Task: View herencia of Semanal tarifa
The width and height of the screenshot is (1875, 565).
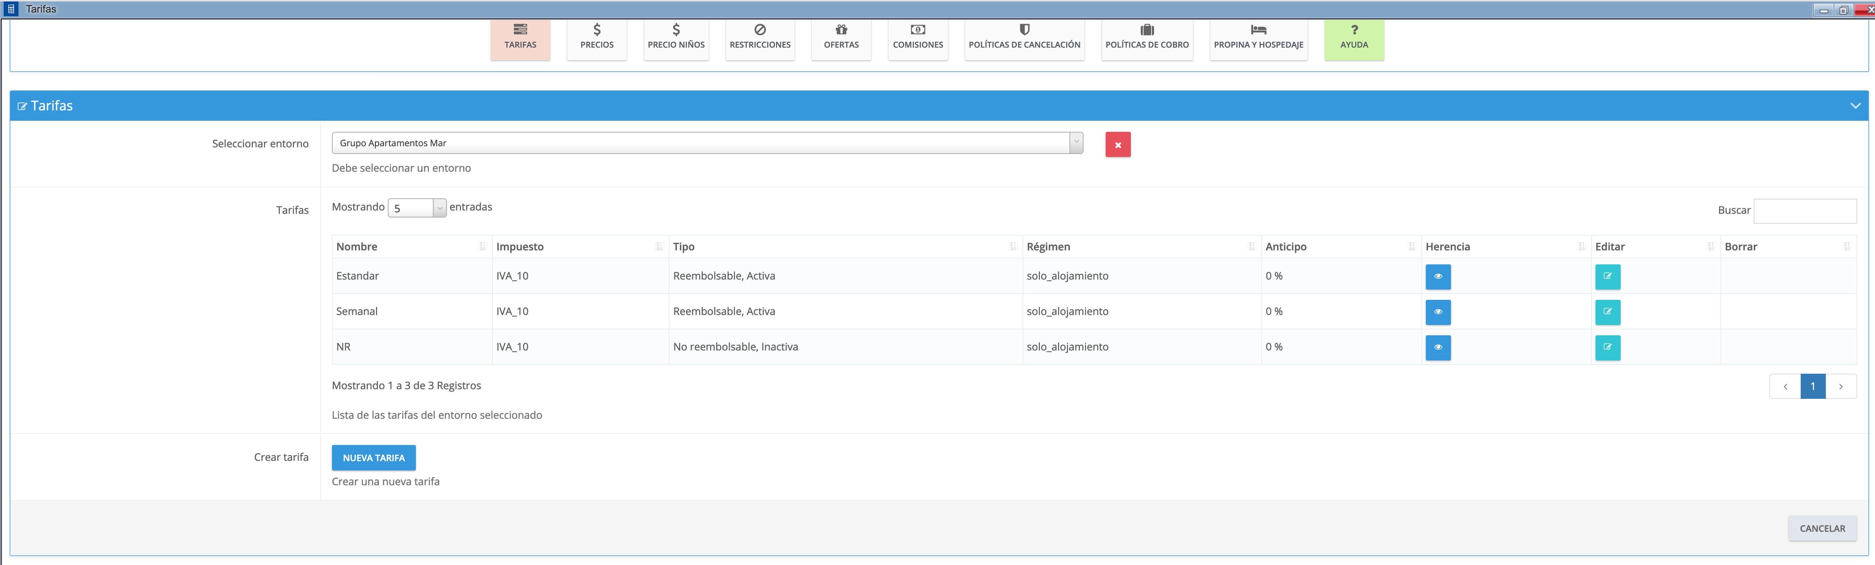Action: click(x=1438, y=312)
